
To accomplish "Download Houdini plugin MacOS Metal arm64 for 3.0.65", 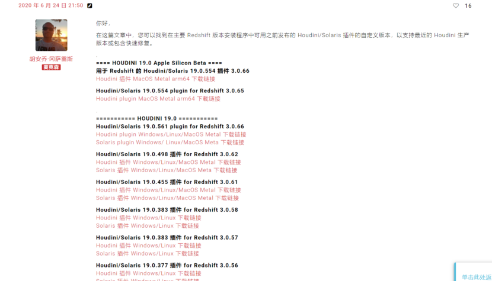I will [x=158, y=99].
